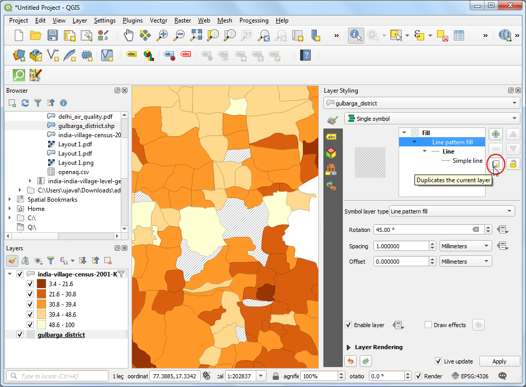The image size is (526, 387).
Task: Enable the Draw effects checkbox
Action: 428,325
